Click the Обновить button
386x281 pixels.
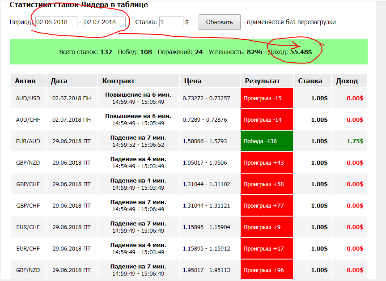tap(219, 22)
